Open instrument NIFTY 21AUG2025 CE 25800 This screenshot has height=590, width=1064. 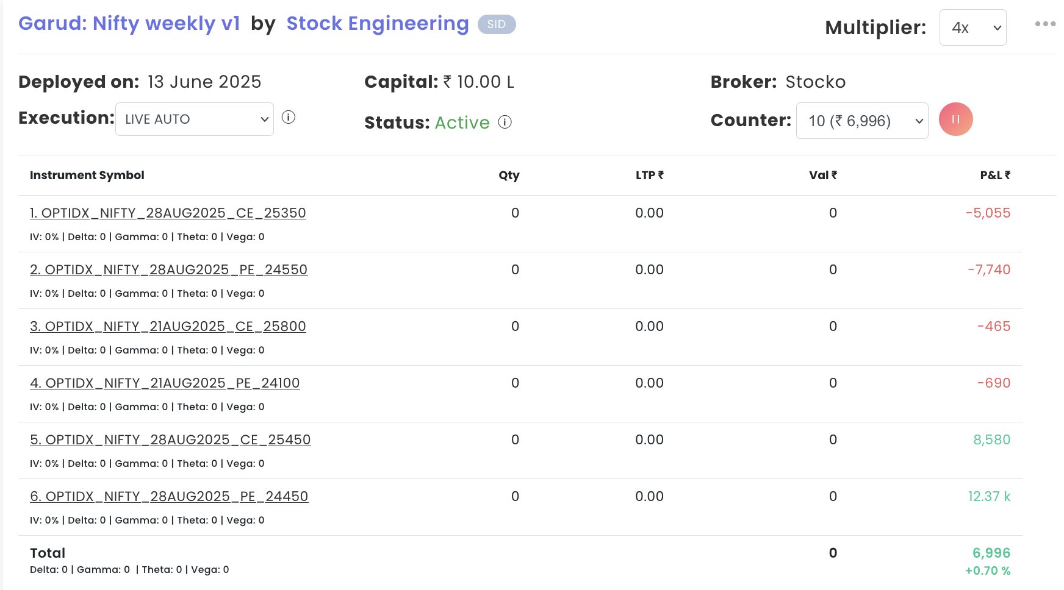coord(168,327)
